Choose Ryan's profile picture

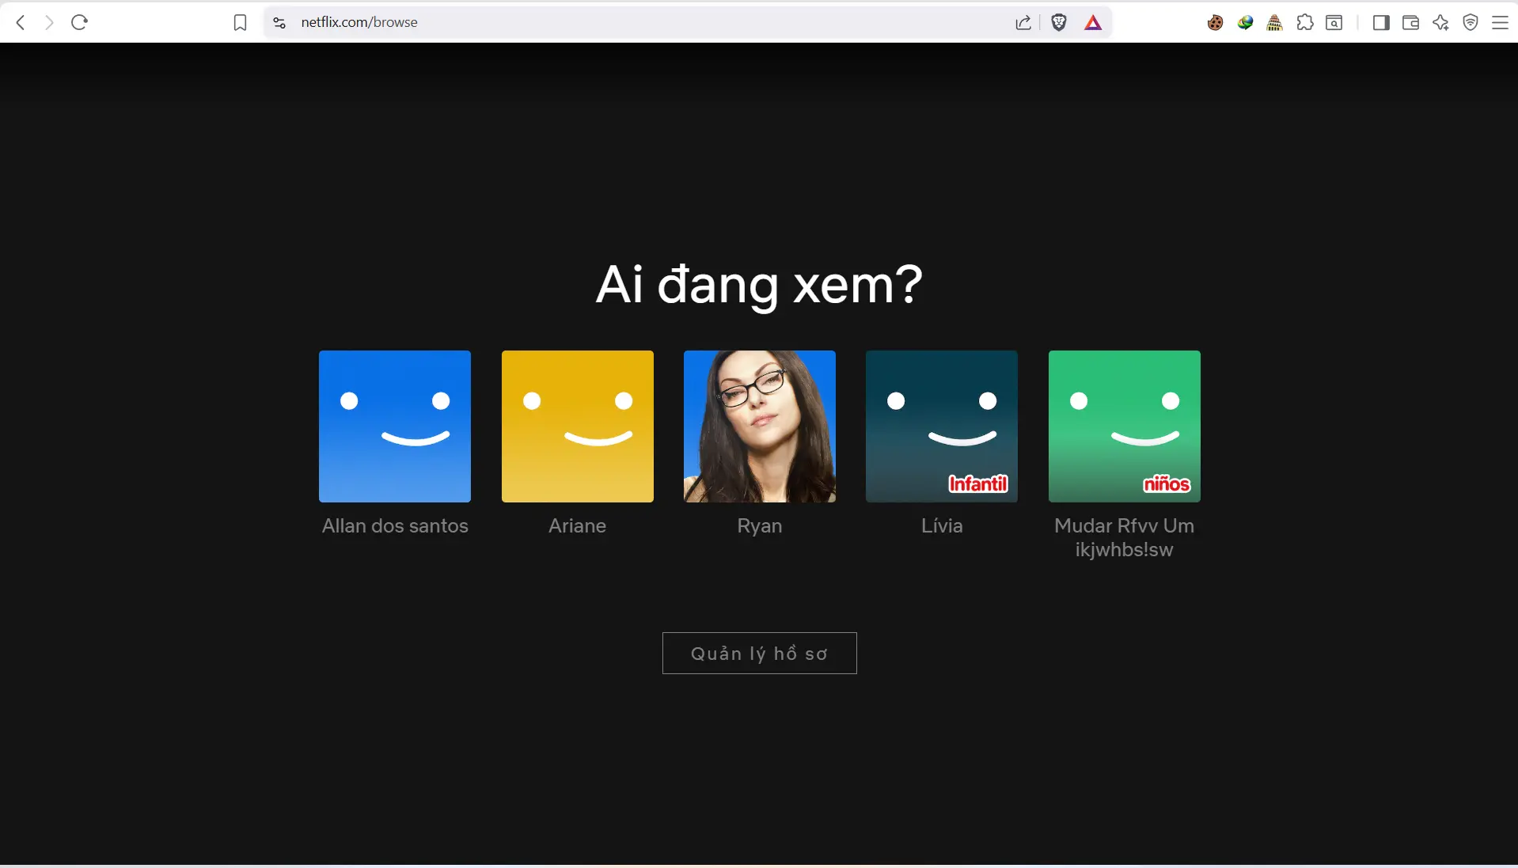(x=760, y=426)
